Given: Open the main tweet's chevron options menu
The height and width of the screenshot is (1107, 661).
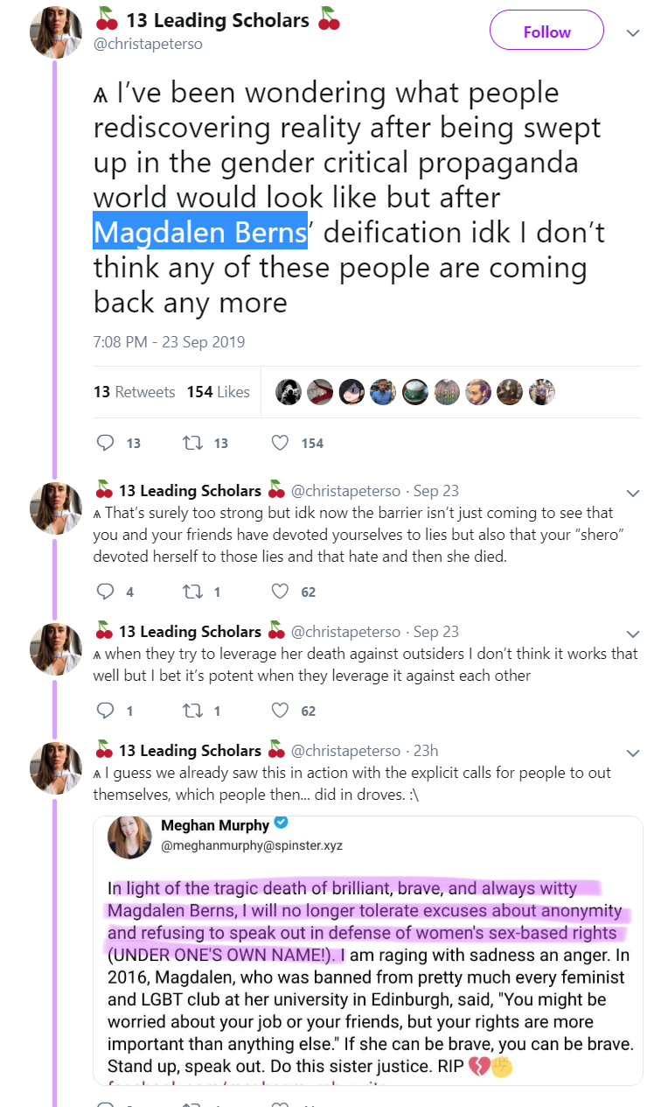Looking at the screenshot, I should tap(633, 33).
